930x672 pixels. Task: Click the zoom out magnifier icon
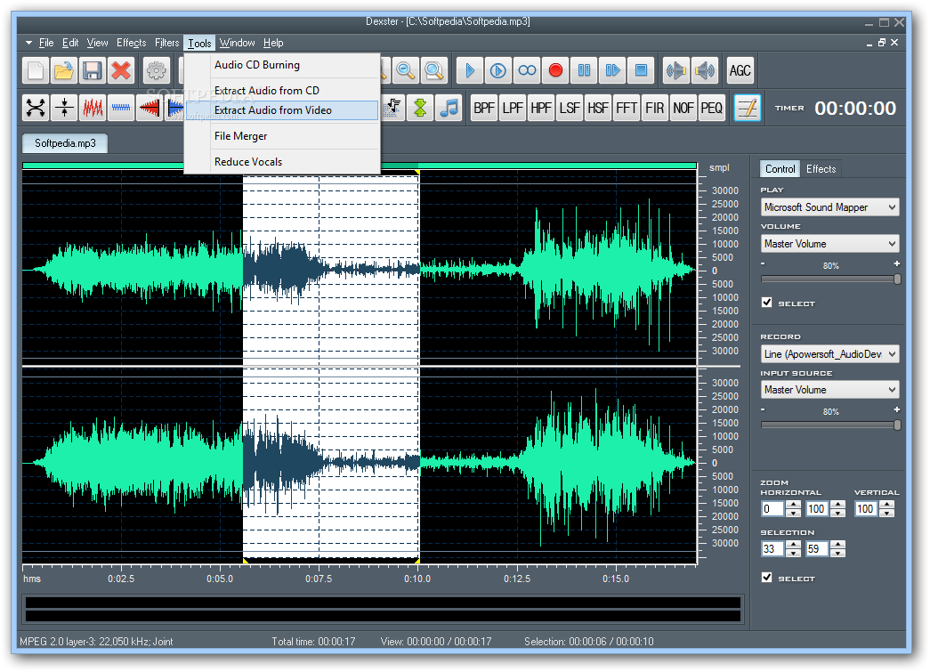click(406, 70)
